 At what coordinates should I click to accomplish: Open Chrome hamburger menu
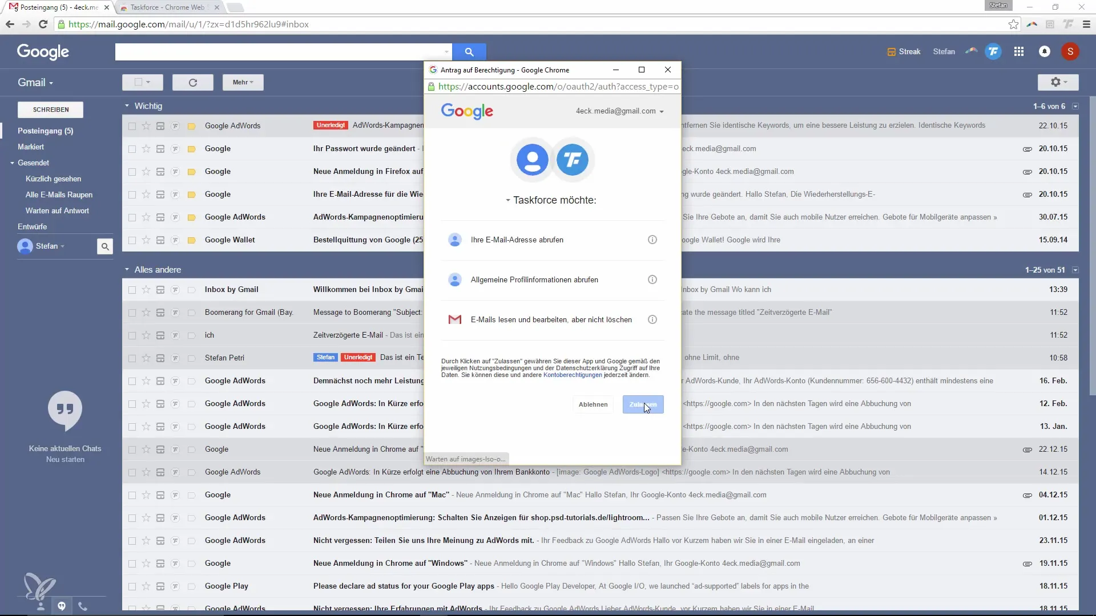pyautogui.click(x=1086, y=24)
